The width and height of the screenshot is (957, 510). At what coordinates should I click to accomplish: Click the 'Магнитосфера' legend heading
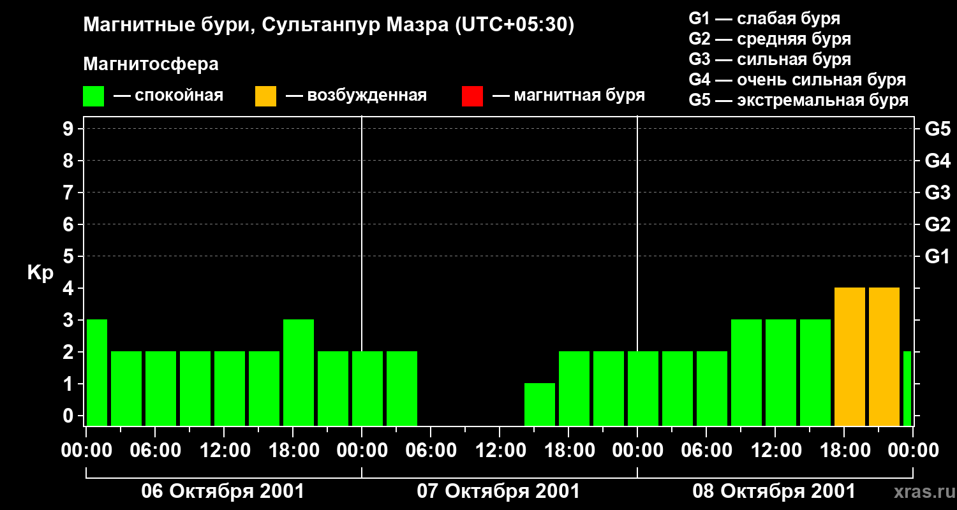151,64
